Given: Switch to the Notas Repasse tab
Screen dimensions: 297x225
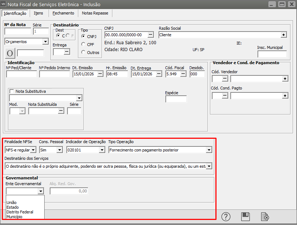Looking at the screenshot, I should 95,13.
